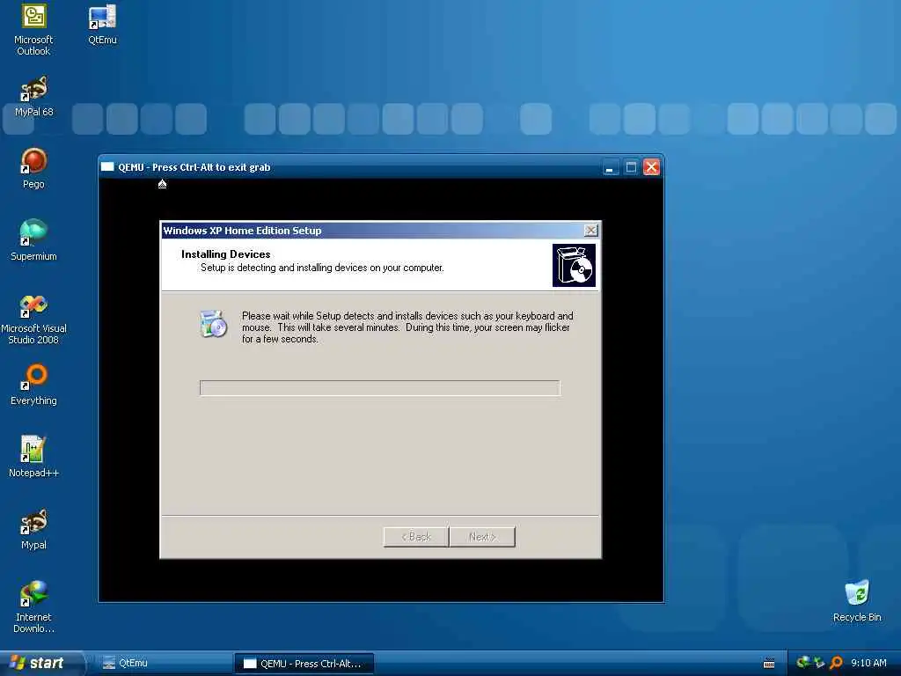Click the QEMU taskbar button

(304, 664)
